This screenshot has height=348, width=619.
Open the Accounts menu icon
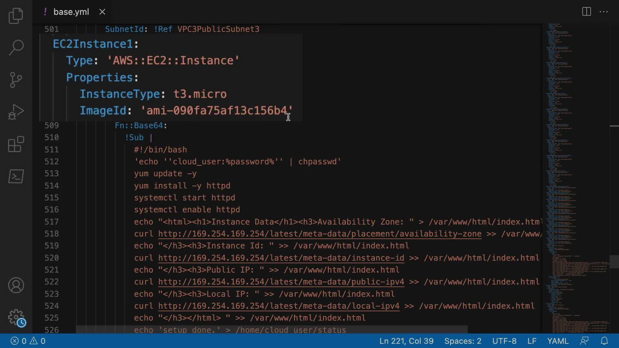tap(16, 285)
